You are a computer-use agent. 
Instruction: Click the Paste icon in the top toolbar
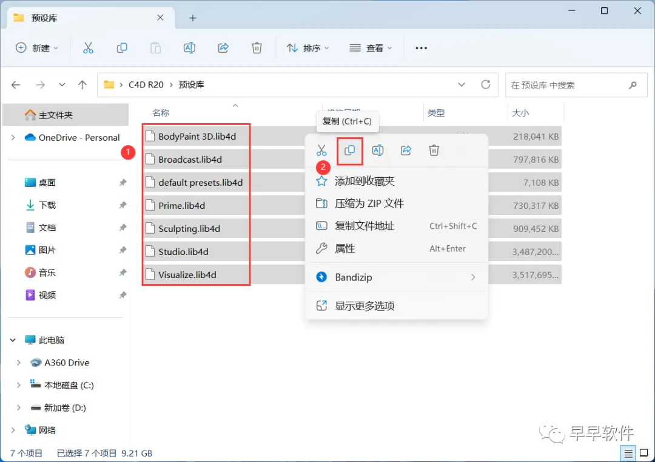coord(155,48)
